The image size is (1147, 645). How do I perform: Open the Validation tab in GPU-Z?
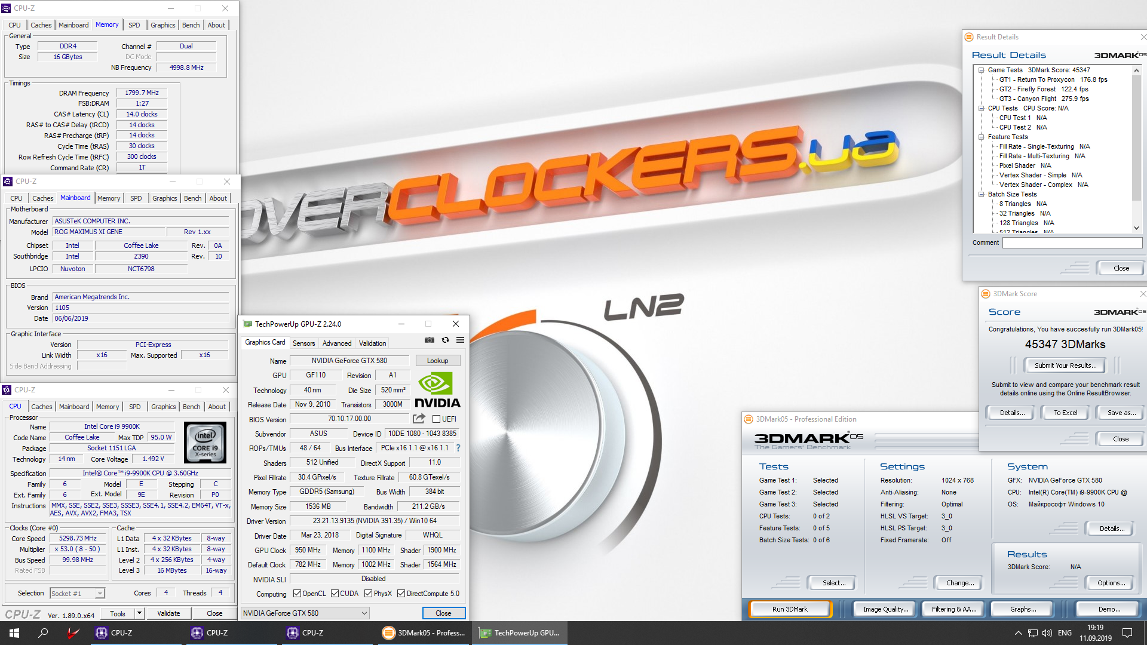click(x=372, y=343)
